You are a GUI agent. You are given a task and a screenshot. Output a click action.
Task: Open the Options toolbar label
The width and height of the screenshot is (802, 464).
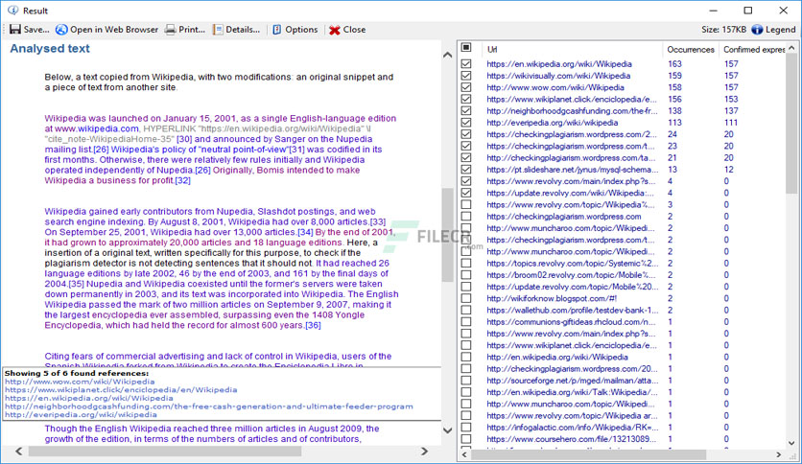301,30
